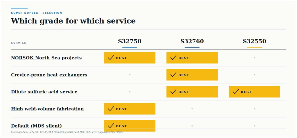Screen dimensions: 297x138
Task: Click the NORSOK North Sea projects row label
Action: pos(46,58)
